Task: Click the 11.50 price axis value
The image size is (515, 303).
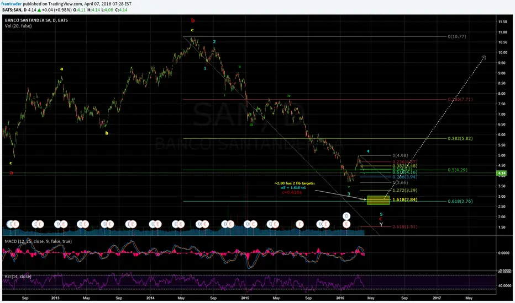Action: coord(502,21)
